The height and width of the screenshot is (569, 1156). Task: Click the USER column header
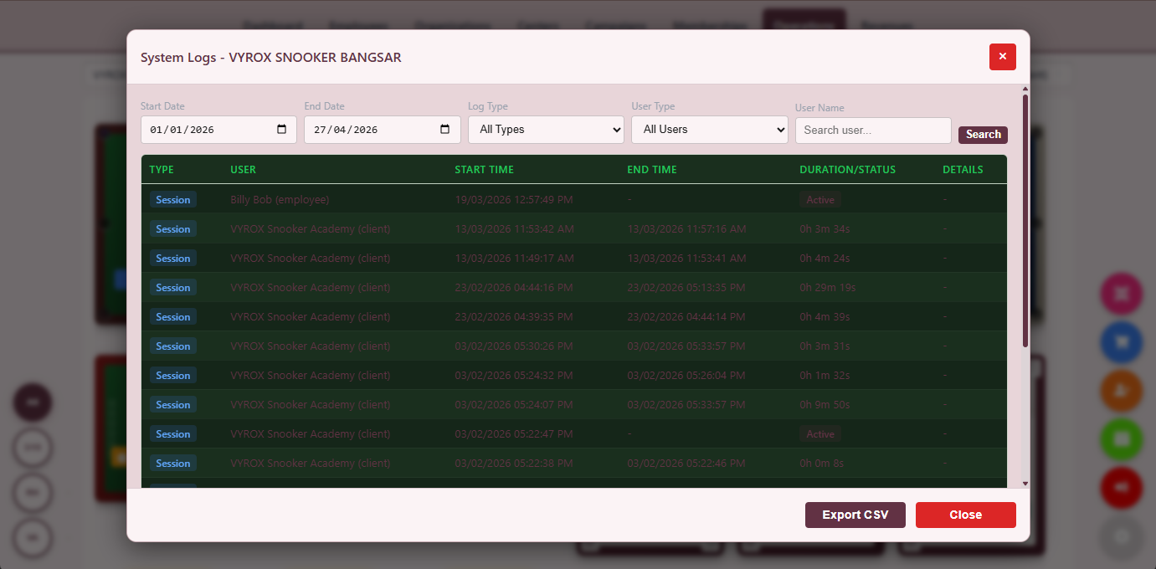tap(243, 170)
